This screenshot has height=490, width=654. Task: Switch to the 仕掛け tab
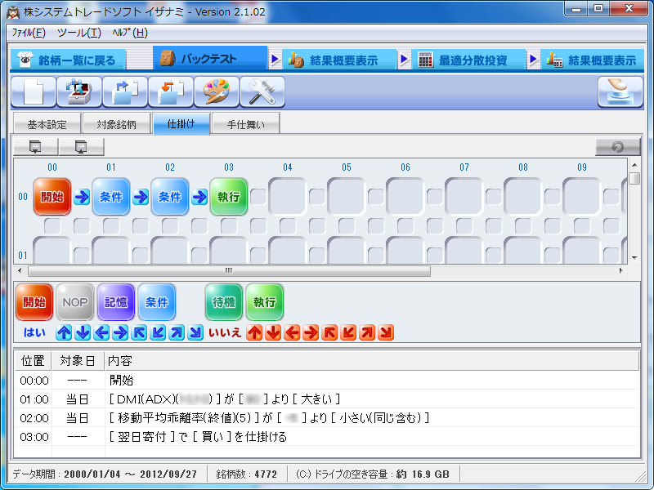click(181, 124)
